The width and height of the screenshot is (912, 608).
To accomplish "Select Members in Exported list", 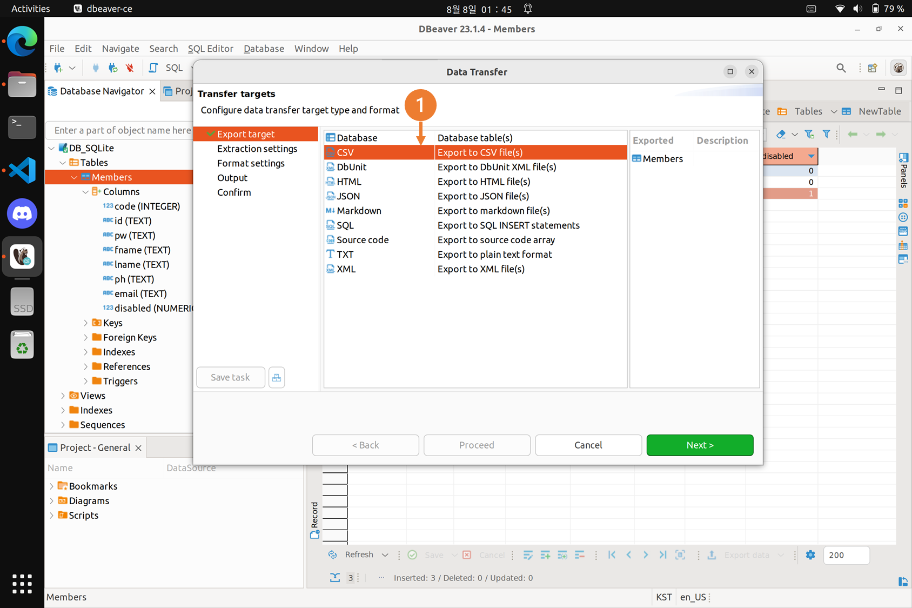I will coord(658,159).
